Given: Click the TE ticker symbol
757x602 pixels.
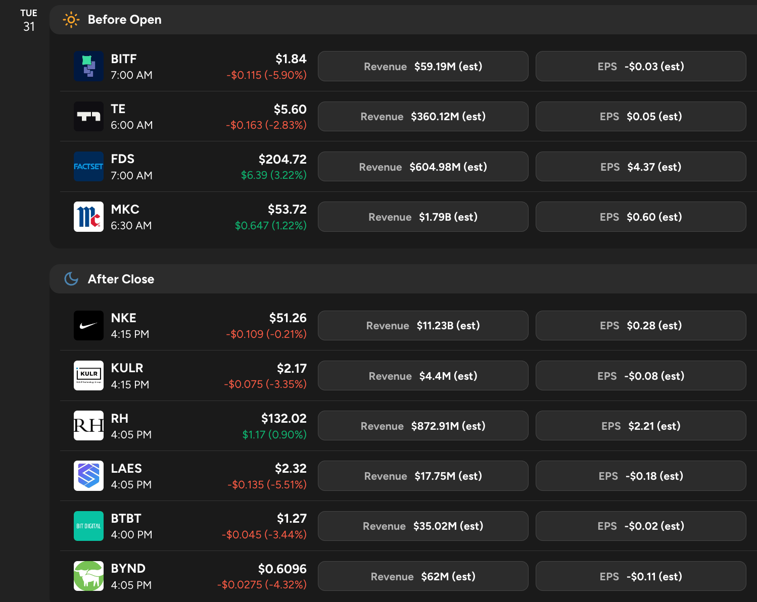Looking at the screenshot, I should (x=118, y=109).
